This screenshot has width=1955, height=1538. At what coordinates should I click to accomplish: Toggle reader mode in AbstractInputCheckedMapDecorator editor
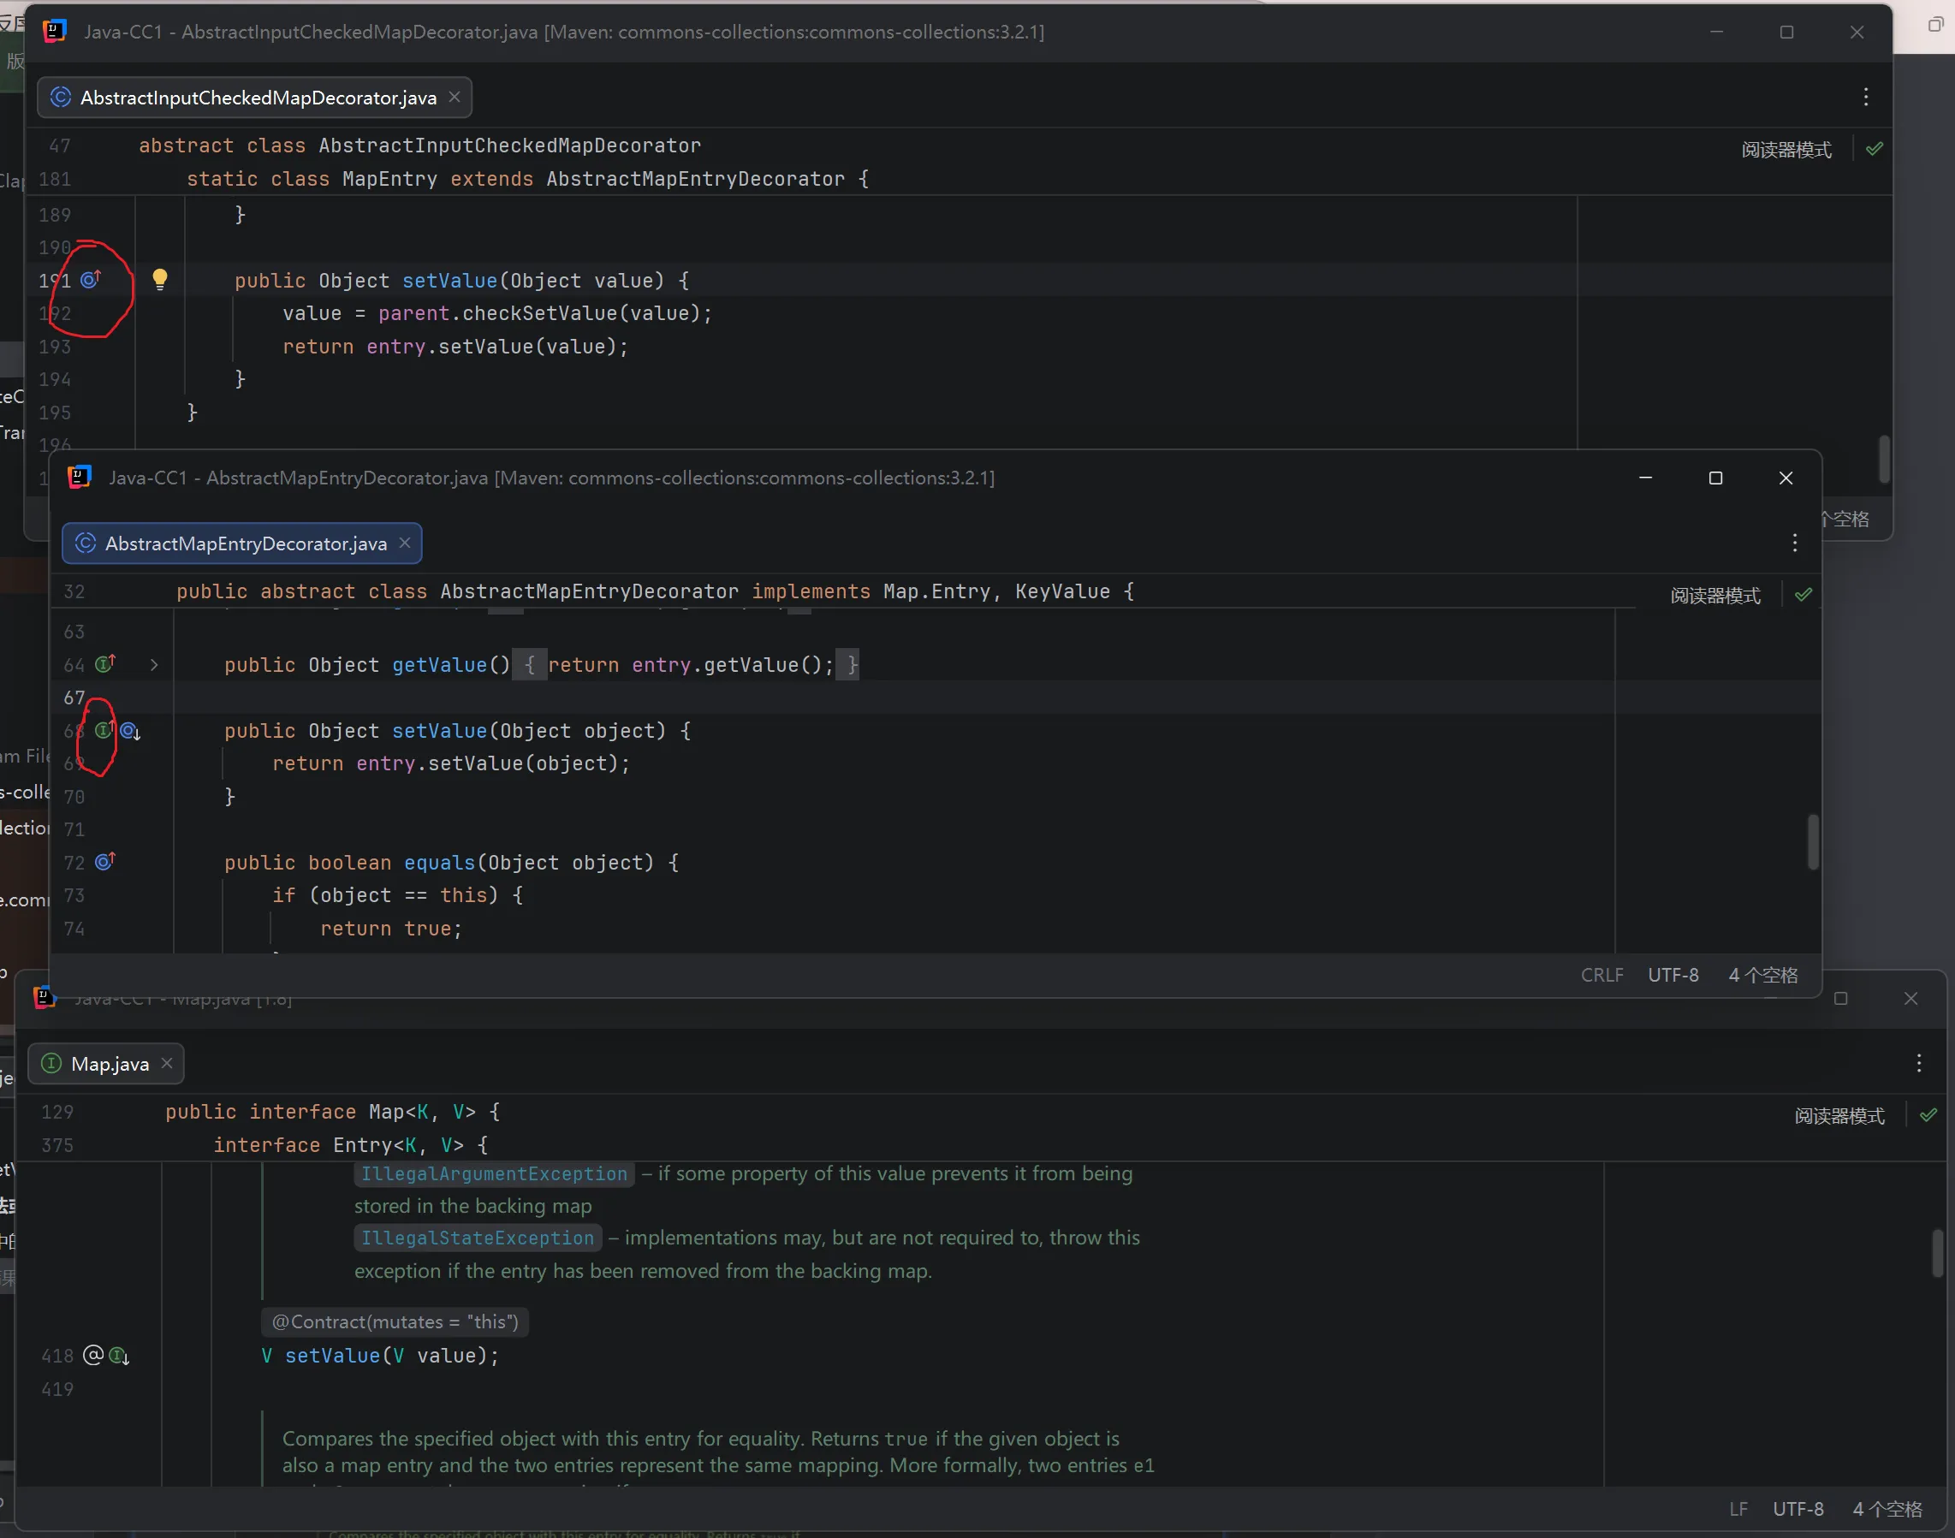tap(1786, 150)
